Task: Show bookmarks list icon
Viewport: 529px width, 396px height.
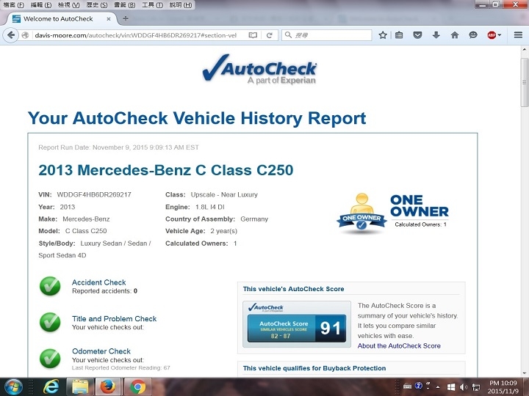Action: coord(399,35)
